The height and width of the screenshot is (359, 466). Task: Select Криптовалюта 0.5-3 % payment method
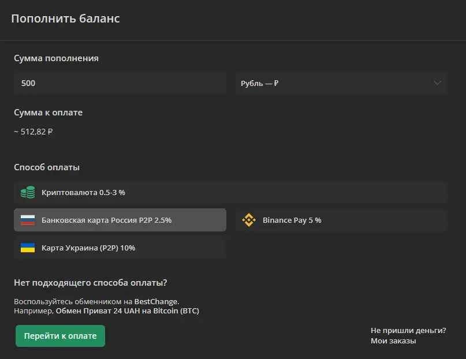coord(230,192)
